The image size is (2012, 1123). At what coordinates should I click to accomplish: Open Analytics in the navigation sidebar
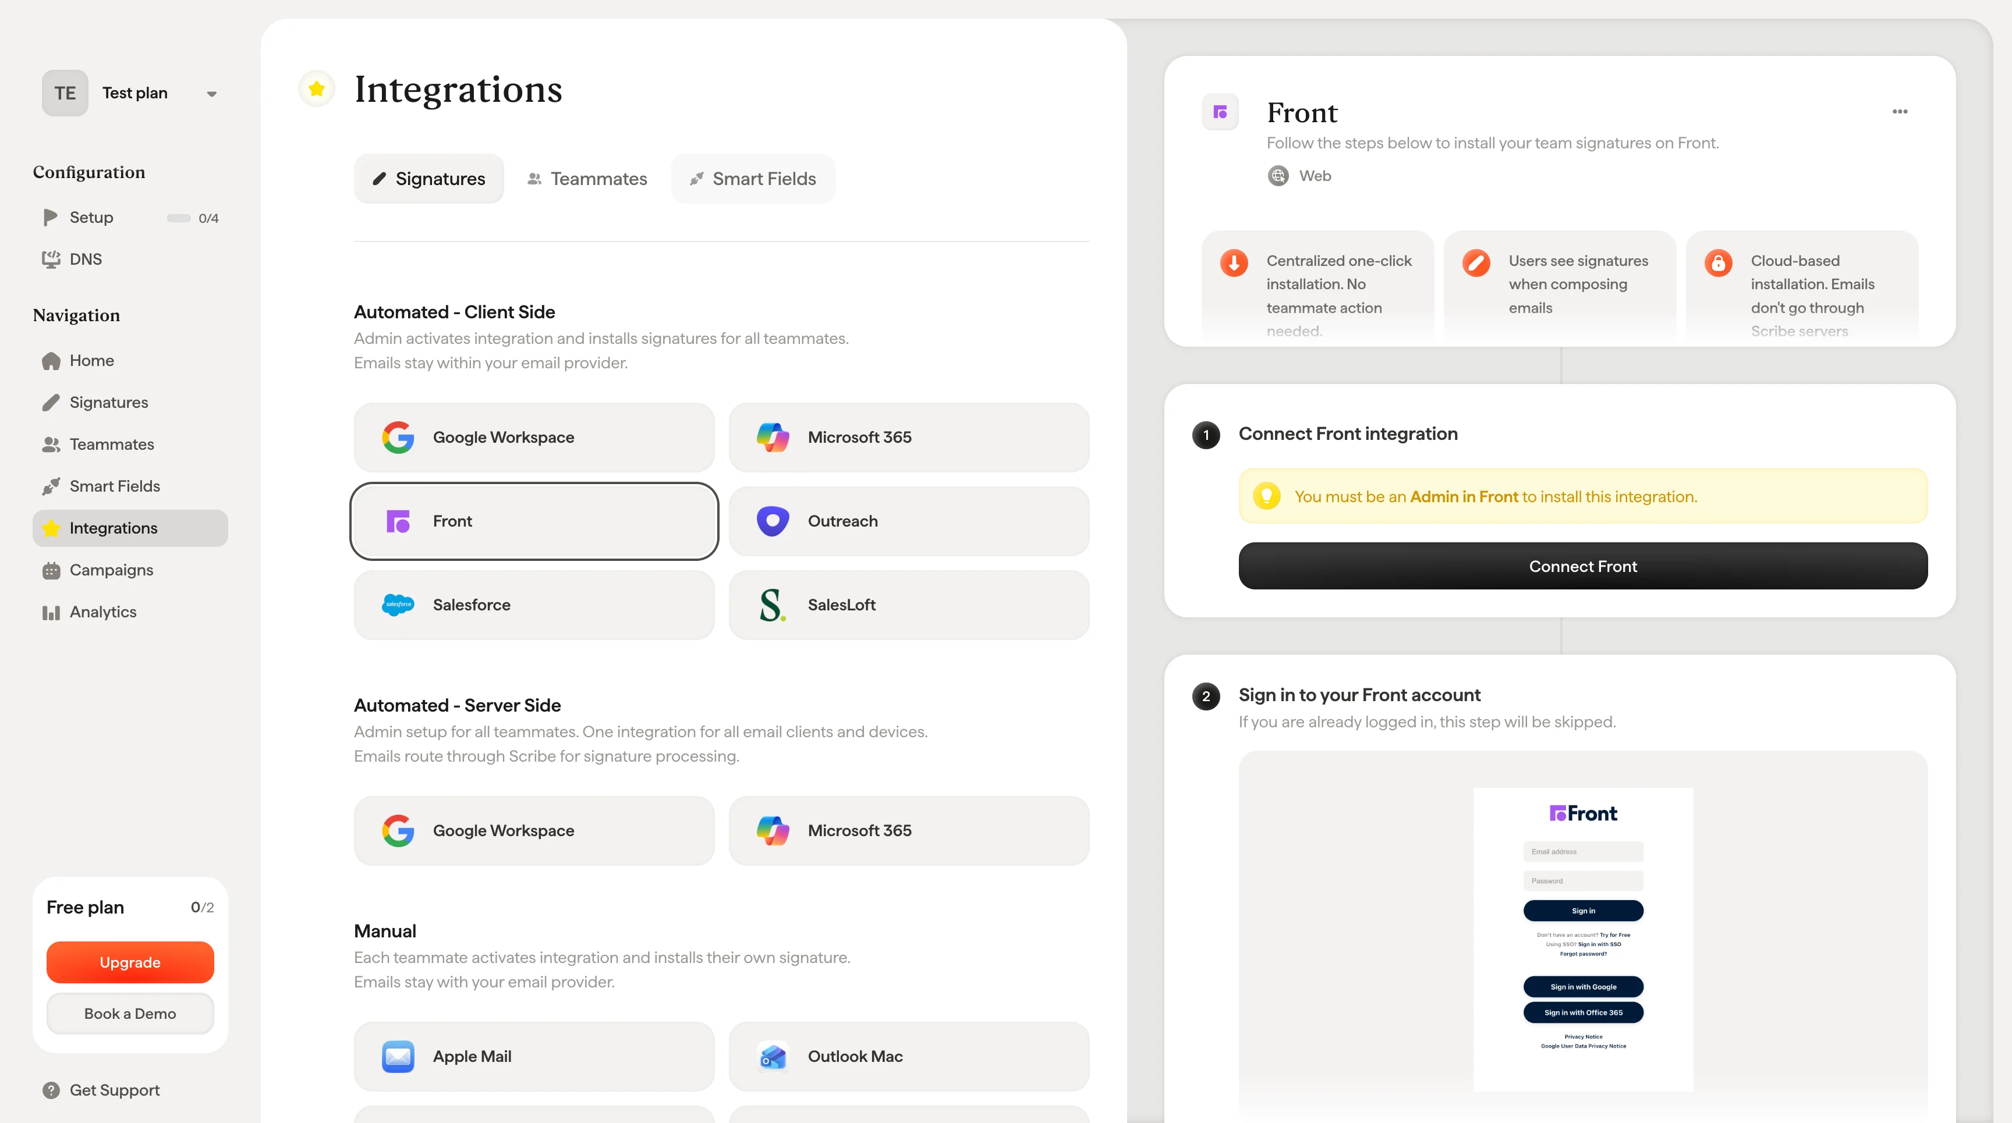coord(130,613)
